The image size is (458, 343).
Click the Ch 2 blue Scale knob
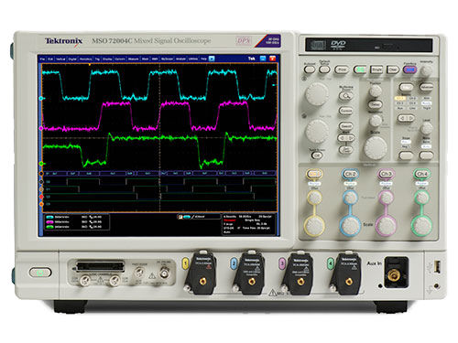tap(350, 226)
